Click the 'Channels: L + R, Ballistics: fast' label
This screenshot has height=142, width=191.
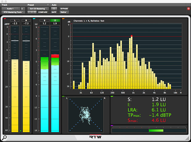[89, 21]
